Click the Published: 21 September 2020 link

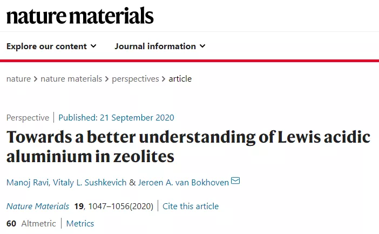[x=116, y=118]
